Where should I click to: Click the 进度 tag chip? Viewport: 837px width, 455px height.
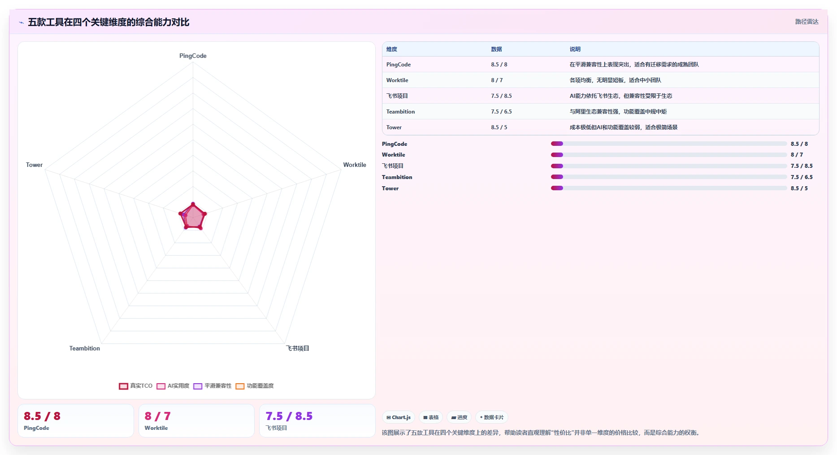(459, 417)
